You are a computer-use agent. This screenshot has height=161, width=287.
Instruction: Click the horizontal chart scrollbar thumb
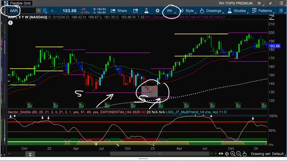[160, 154]
